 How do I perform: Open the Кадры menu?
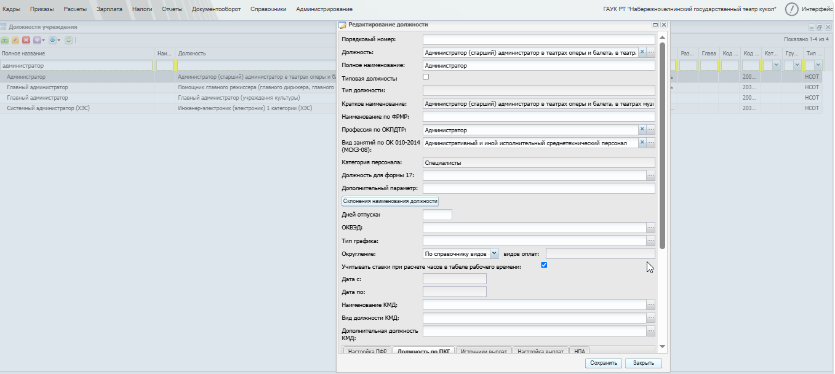point(12,9)
